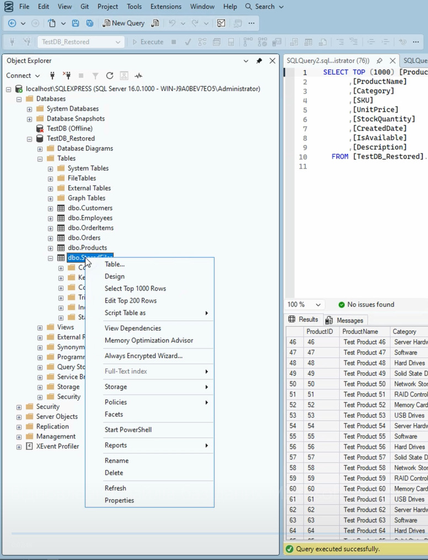Expand the dbo.Products table node
The height and width of the screenshot is (560, 428).
50,248
